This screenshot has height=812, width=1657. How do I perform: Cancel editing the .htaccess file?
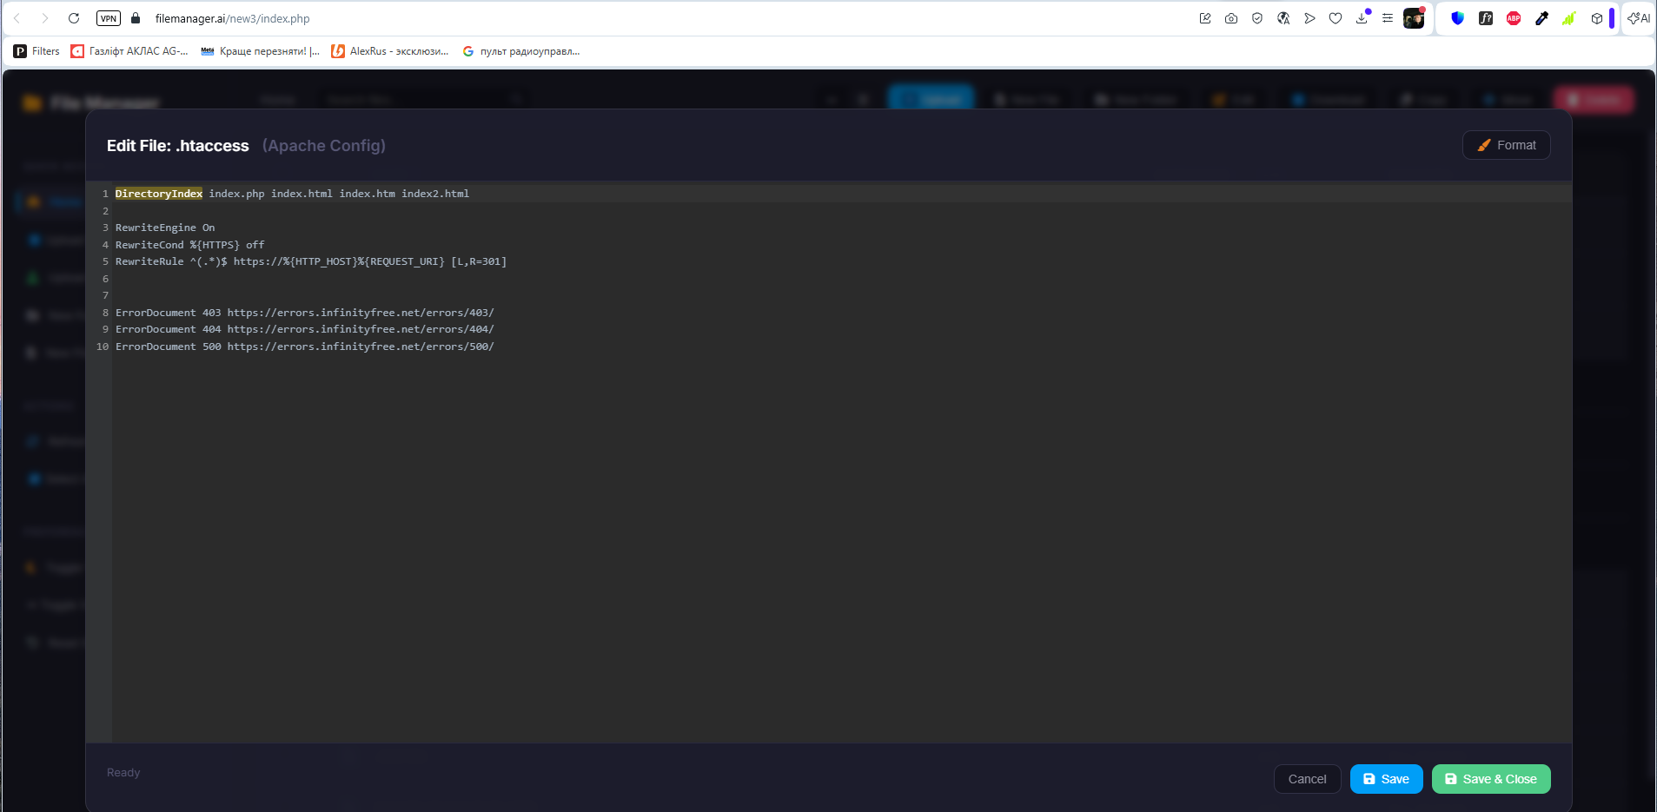point(1306,779)
